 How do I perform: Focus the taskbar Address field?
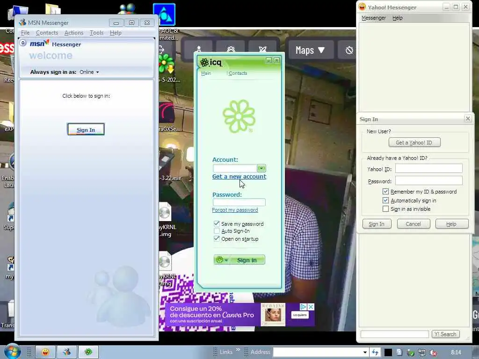tap(317, 352)
